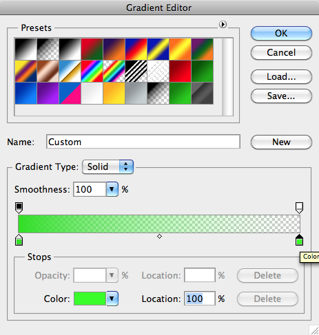Select the white opacity stop at the bar's right end

coord(299,208)
